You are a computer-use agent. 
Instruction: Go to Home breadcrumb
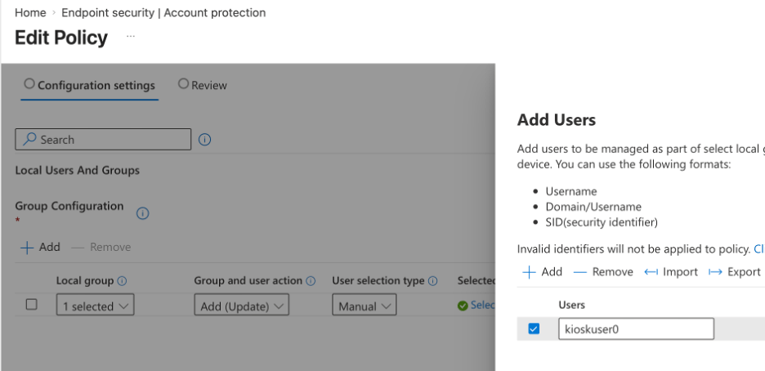pyautogui.click(x=30, y=13)
